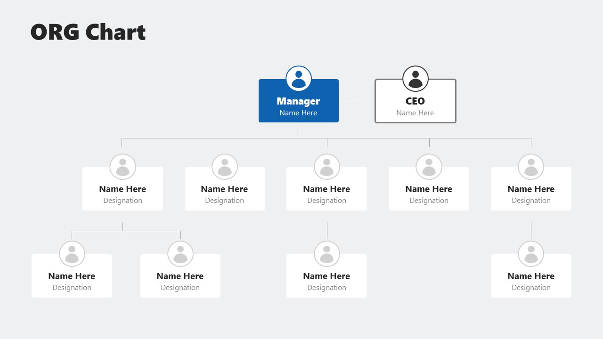
Task: Click avatar icon of center middle-row employee
Action: click(326, 167)
